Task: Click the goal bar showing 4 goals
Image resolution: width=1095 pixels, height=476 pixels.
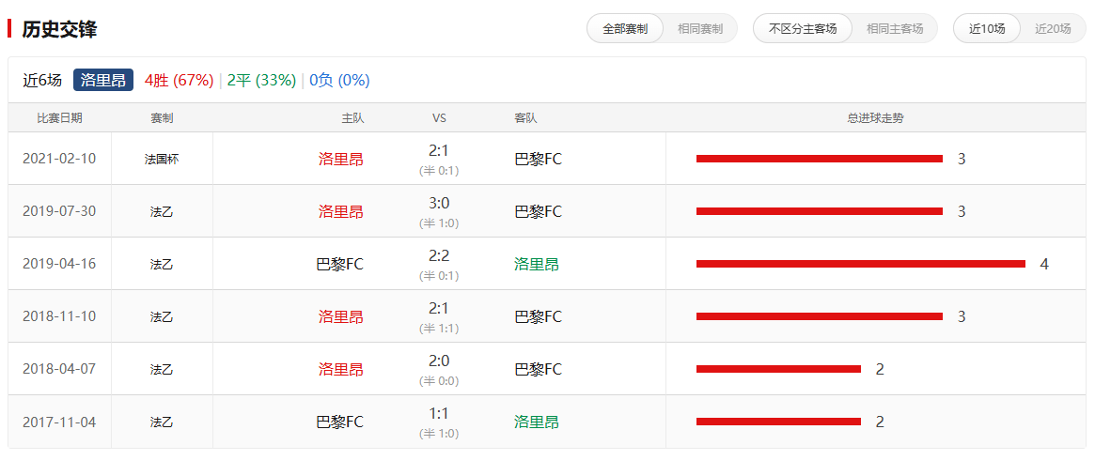Action: [860, 264]
